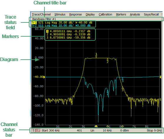Open the Markers menu
Viewport: 164px width, 139px height.
(x=121, y=14)
